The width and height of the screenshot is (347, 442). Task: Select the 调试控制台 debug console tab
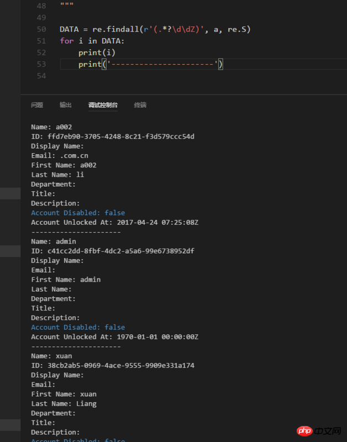(103, 105)
